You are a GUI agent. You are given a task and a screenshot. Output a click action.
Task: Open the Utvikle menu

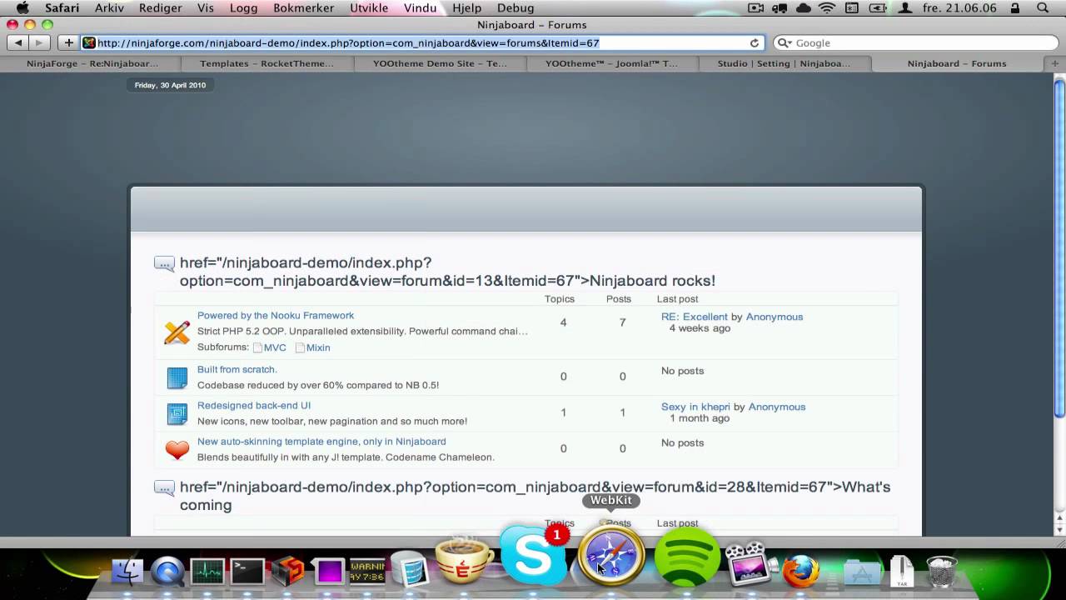369,8
